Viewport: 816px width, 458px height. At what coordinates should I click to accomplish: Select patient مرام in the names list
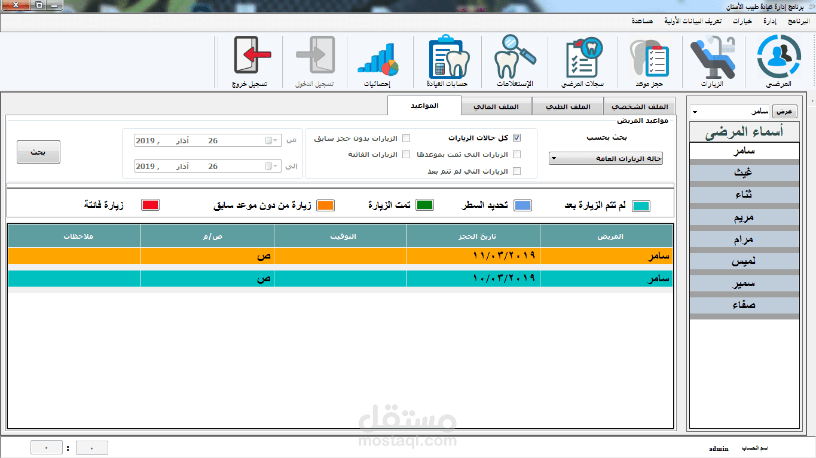744,239
